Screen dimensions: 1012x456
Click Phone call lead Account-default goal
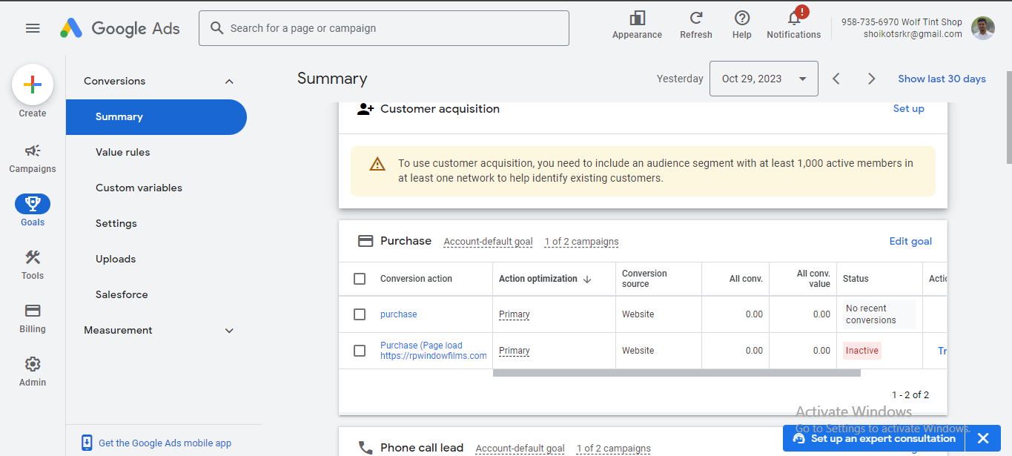click(520, 449)
